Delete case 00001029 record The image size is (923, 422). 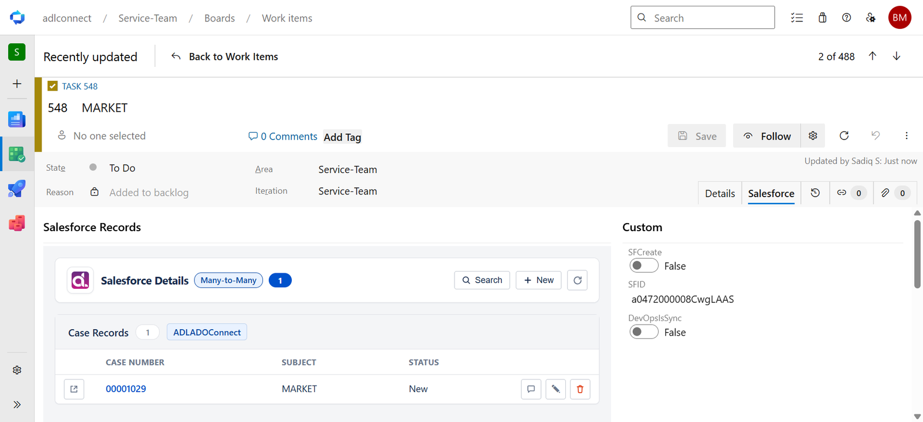click(x=580, y=389)
